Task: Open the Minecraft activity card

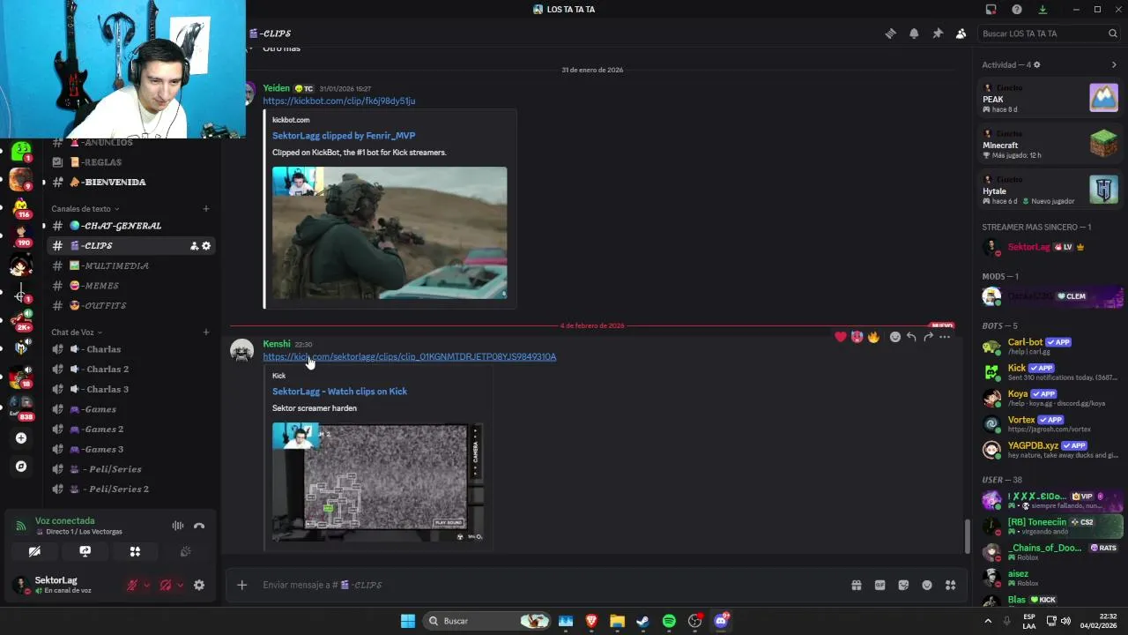Action: [x=1050, y=143]
